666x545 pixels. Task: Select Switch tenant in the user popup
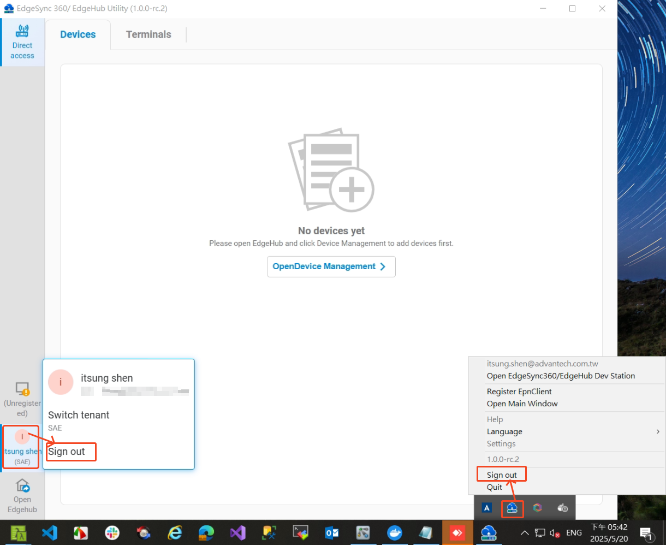[79, 415]
